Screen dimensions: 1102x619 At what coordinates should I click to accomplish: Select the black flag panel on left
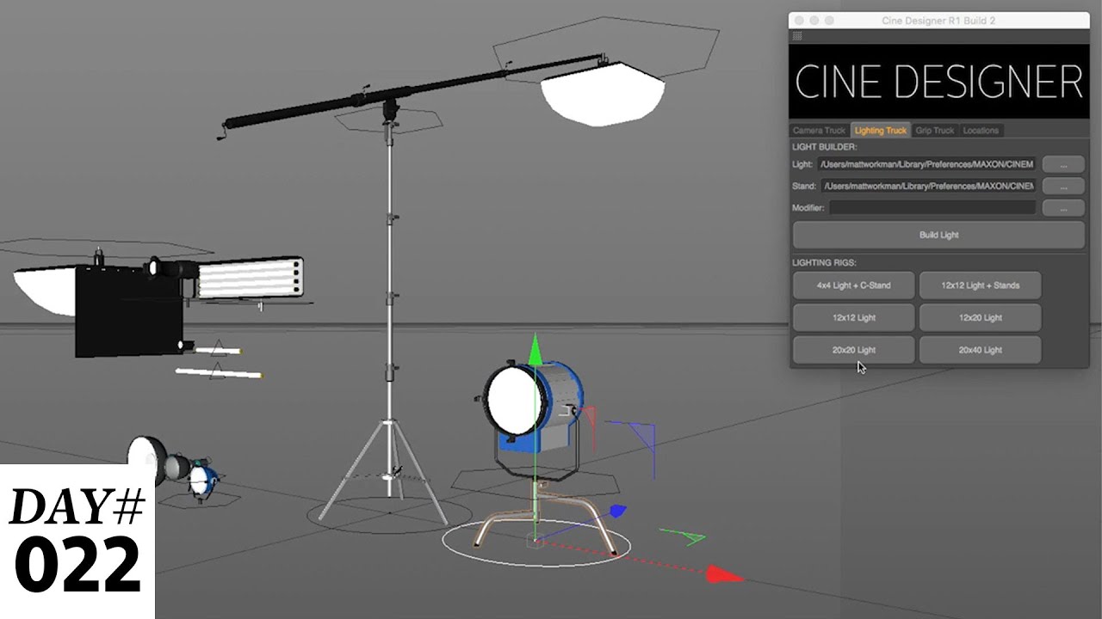[128, 312]
